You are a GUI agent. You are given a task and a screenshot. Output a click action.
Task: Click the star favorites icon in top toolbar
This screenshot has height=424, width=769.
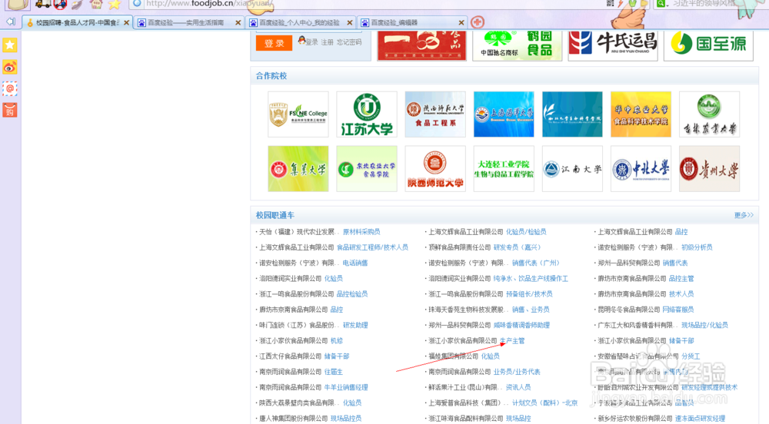[x=115, y=5]
